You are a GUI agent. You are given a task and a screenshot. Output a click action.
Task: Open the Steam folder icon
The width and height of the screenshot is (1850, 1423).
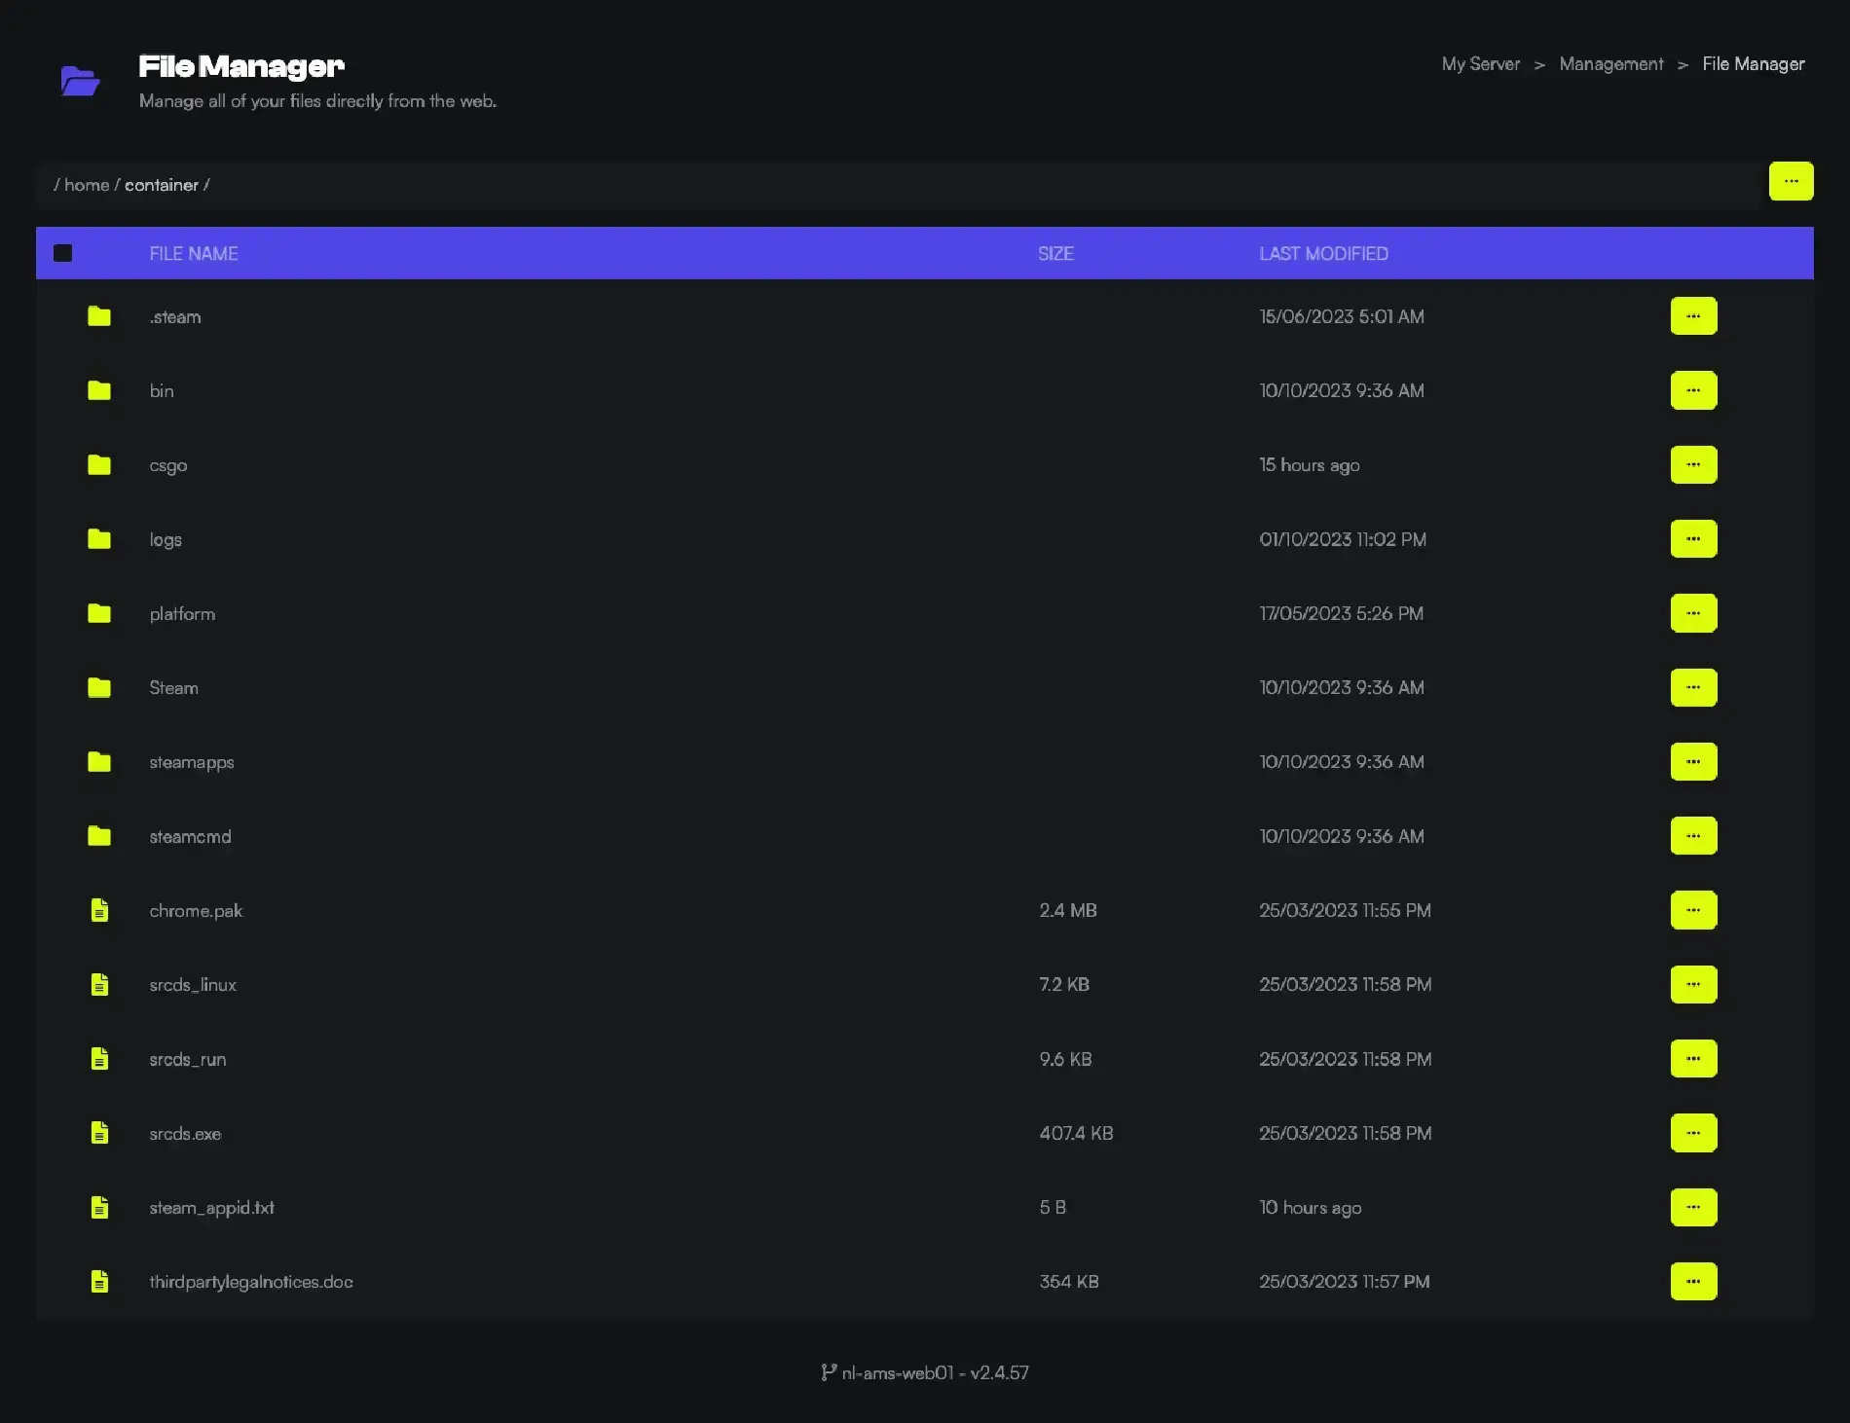(98, 687)
